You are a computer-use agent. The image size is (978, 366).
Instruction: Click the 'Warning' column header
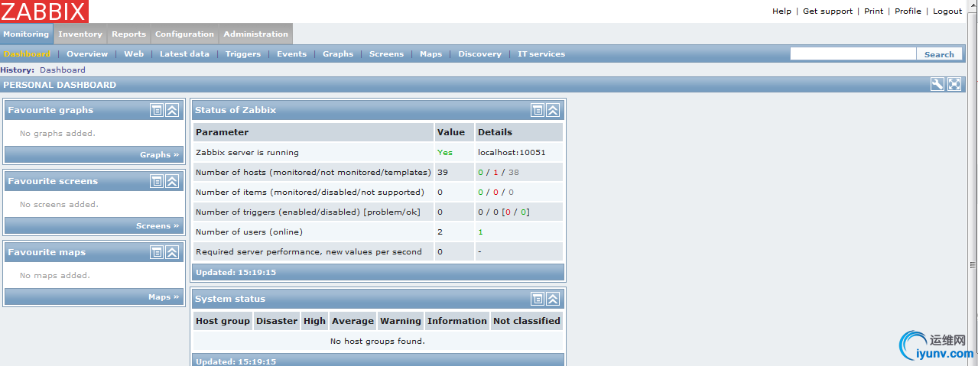point(401,321)
